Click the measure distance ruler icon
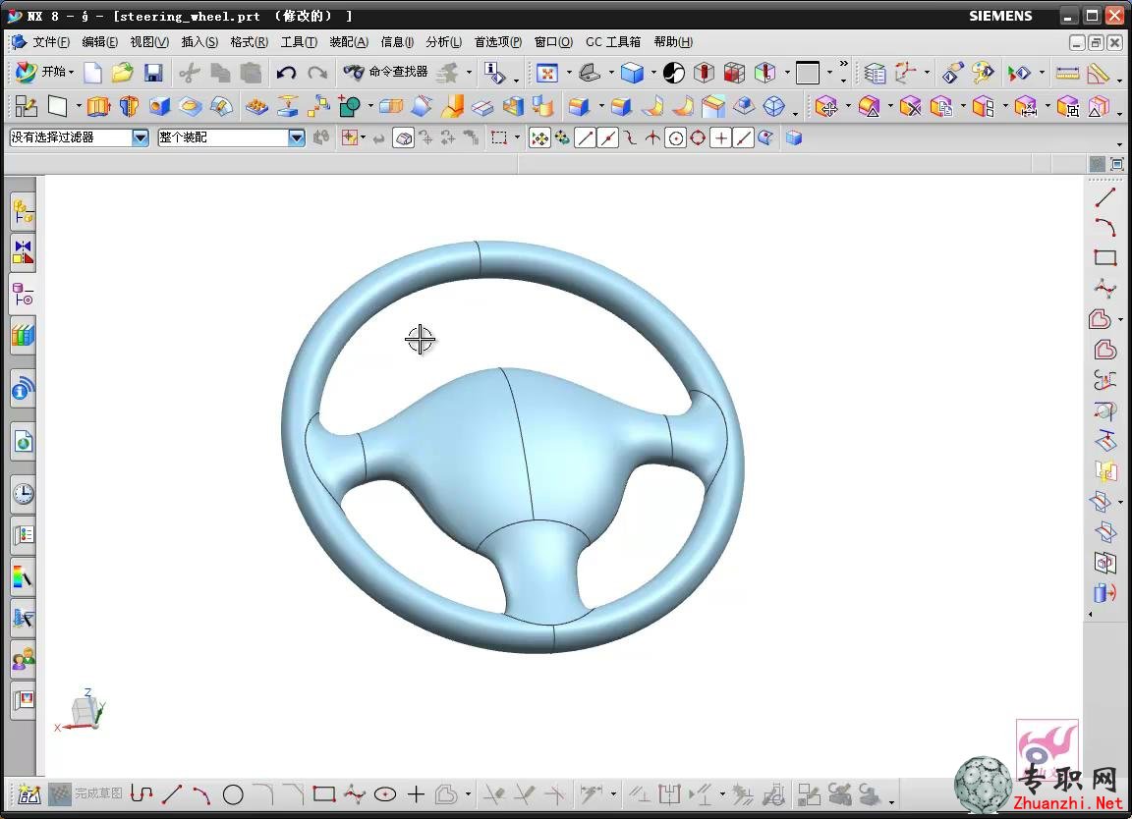This screenshot has height=819, width=1132. (1067, 73)
